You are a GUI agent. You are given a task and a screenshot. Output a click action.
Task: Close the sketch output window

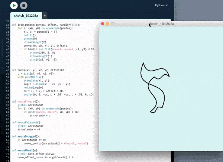click(103, 24)
